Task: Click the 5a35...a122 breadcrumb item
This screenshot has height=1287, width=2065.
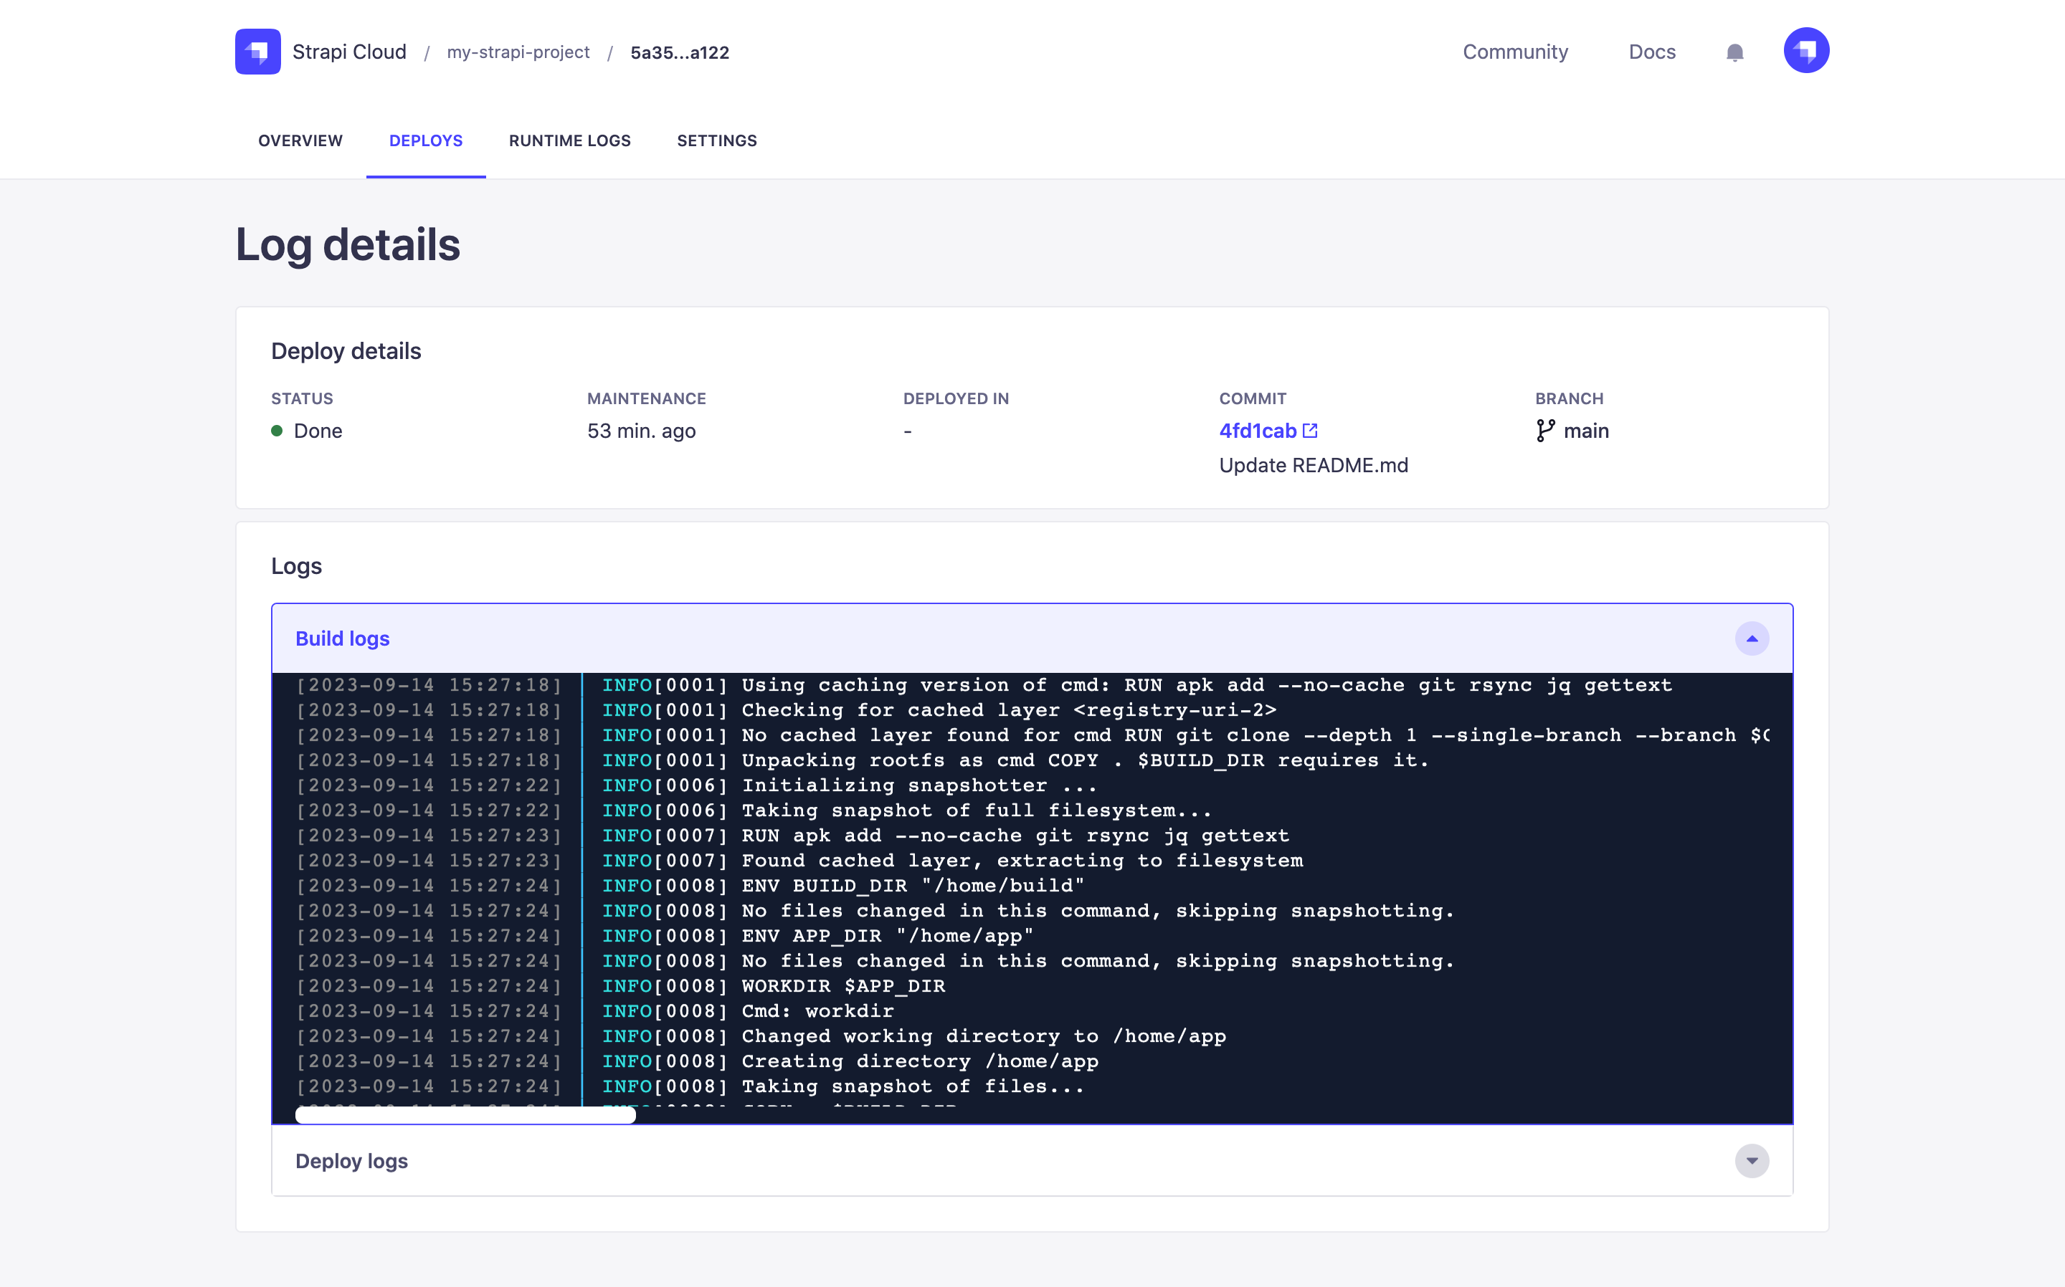Action: (x=680, y=53)
